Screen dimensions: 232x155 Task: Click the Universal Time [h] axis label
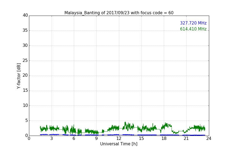pos(119,144)
